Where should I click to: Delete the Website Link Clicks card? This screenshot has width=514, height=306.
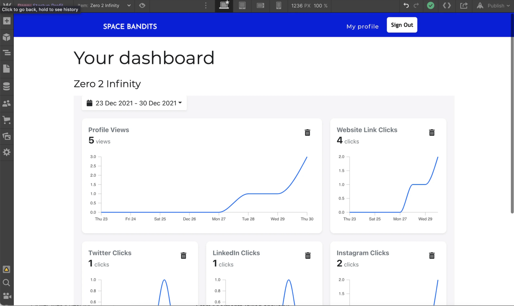432,133
